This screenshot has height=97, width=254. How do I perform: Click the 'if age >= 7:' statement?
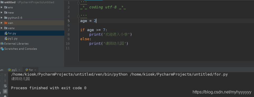[94, 30]
